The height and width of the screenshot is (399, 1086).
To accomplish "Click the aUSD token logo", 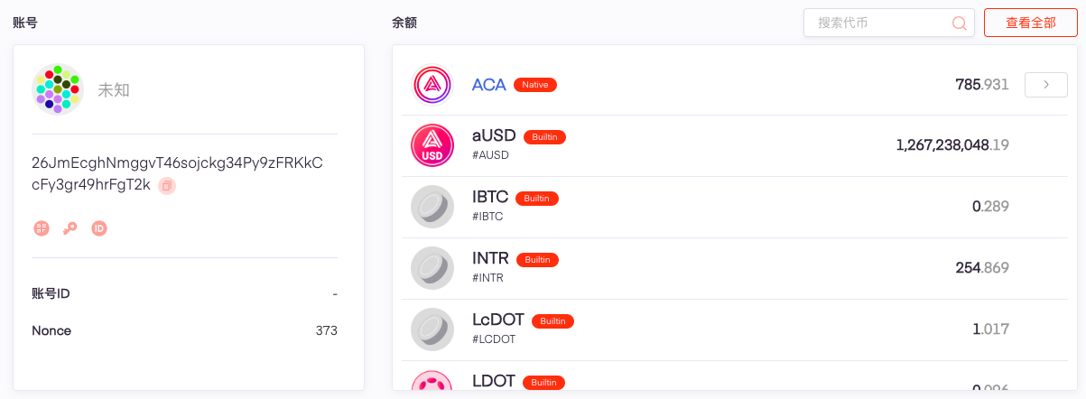I will pyautogui.click(x=432, y=145).
